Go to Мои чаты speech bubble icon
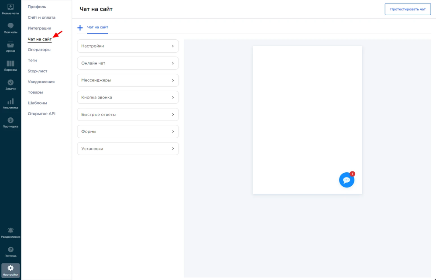The image size is (436, 280). pyautogui.click(x=10, y=26)
